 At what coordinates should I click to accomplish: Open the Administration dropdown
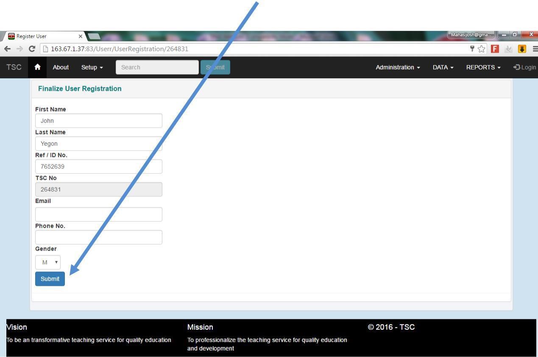coord(398,67)
